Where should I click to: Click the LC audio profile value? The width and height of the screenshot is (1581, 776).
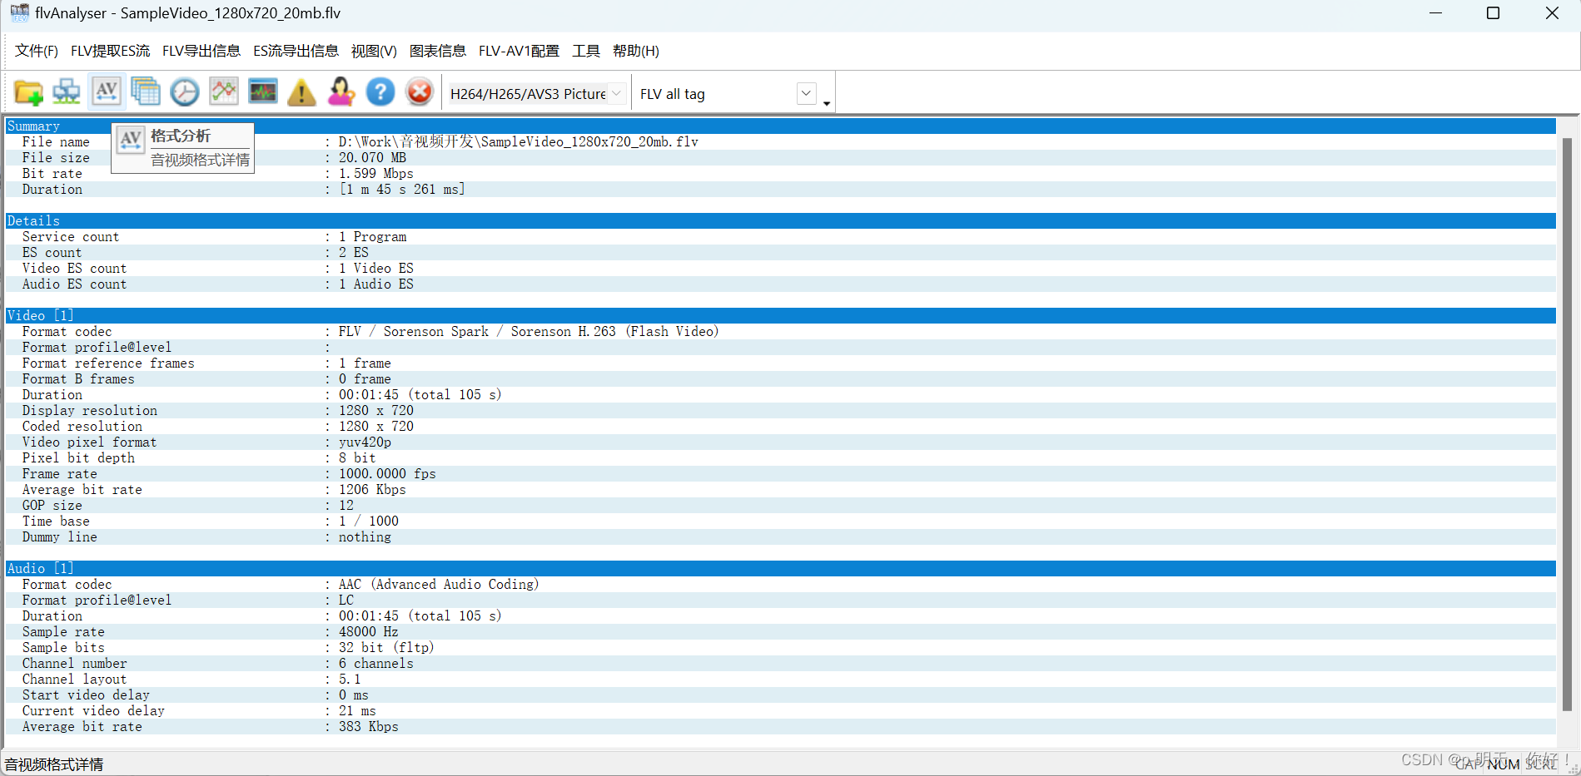(346, 600)
